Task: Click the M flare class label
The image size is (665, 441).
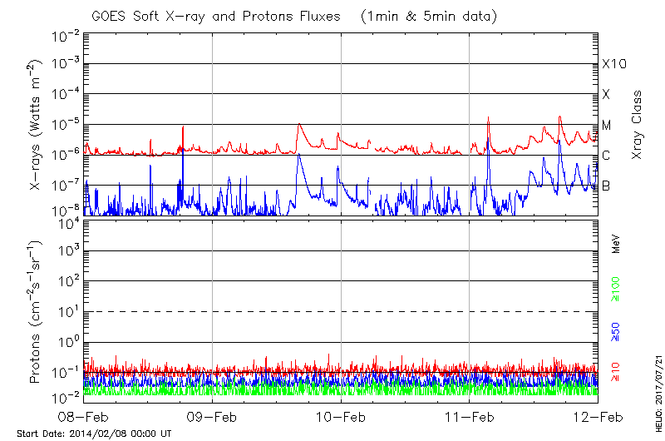Action: (x=606, y=125)
